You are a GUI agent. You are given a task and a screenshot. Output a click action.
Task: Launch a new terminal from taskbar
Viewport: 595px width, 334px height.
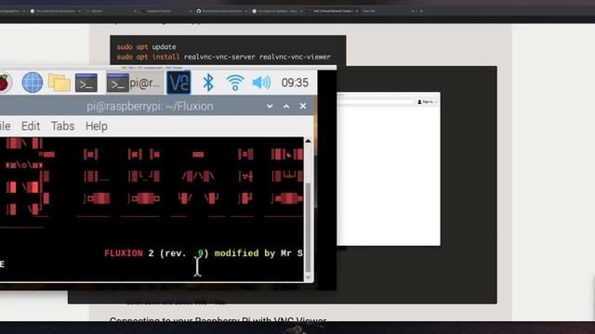[x=86, y=83]
